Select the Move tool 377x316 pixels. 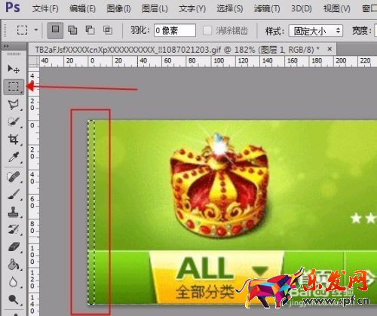coord(13,69)
